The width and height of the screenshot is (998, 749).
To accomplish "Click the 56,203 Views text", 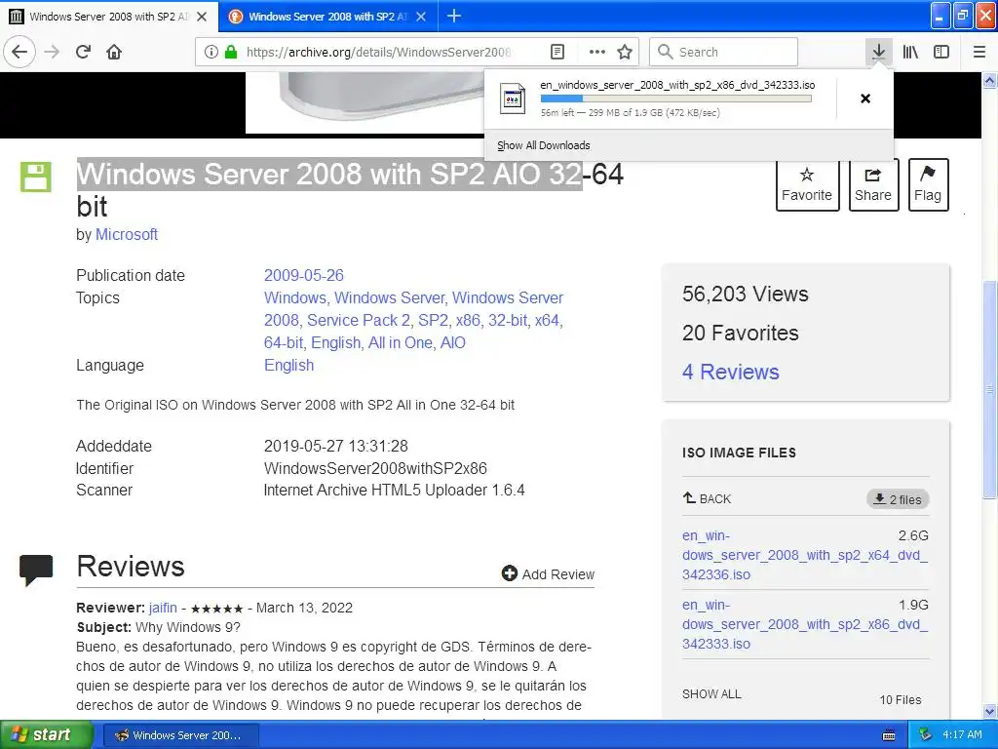I will [746, 294].
